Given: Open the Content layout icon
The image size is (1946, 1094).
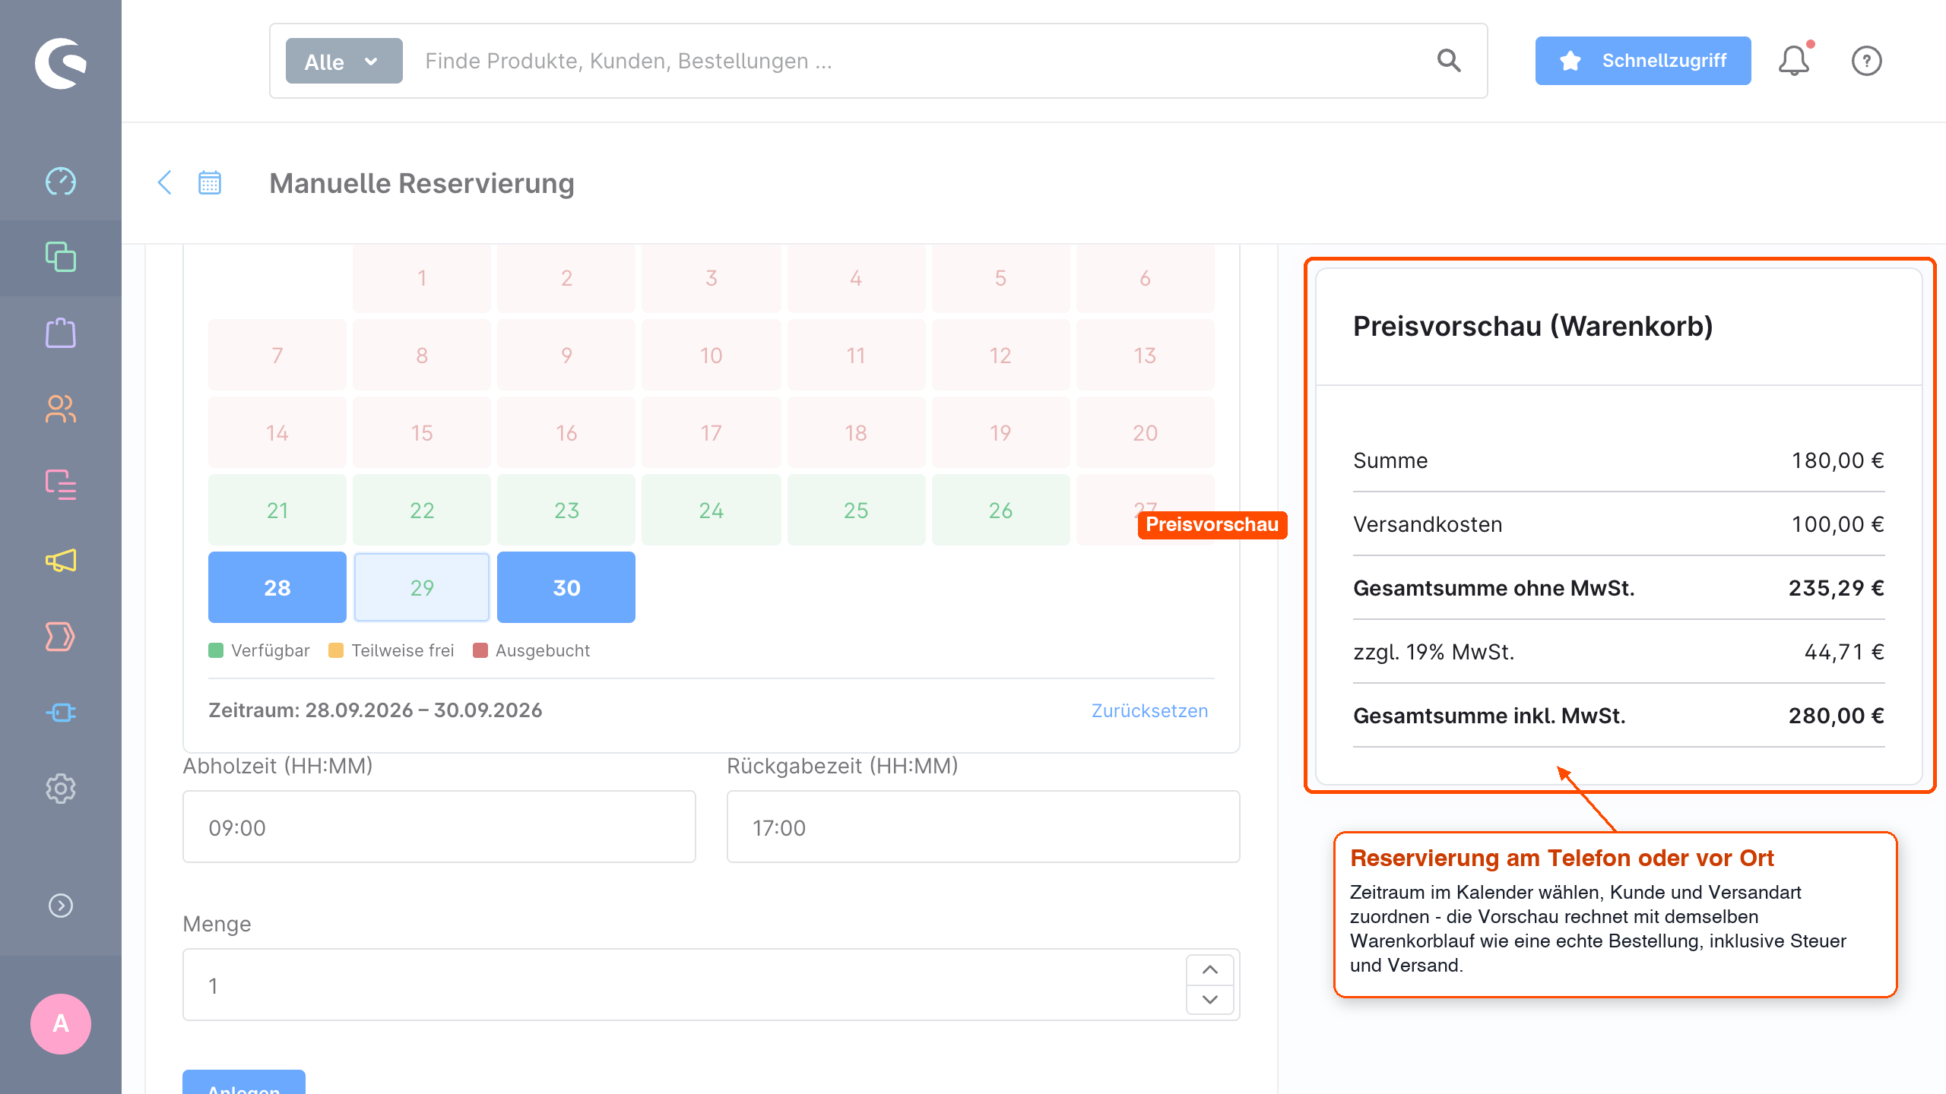Looking at the screenshot, I should (x=61, y=485).
